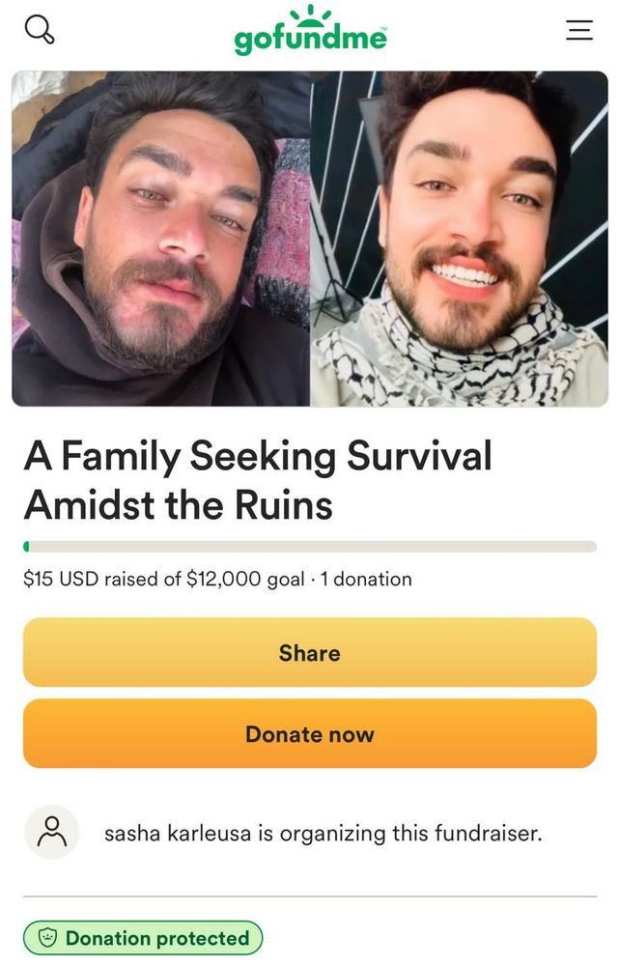Click the organizer avatar icon
The image size is (620, 966).
(x=52, y=832)
